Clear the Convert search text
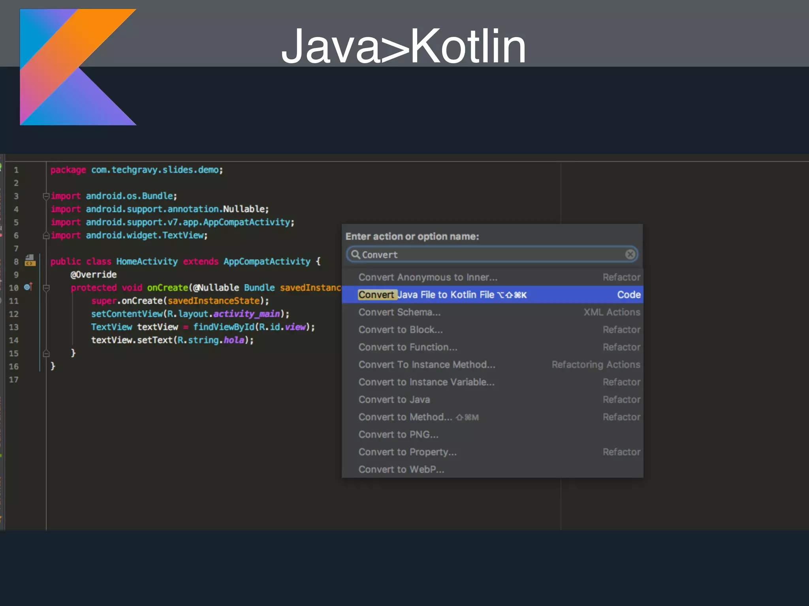This screenshot has width=809, height=606. tap(630, 254)
